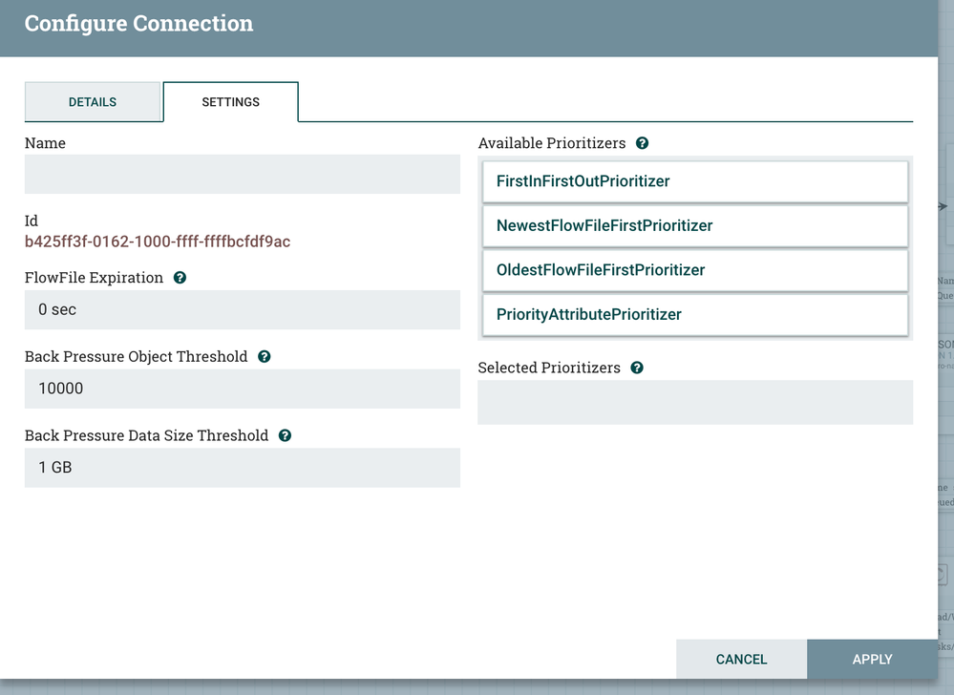This screenshot has height=695, width=954.
Task: Show help for Selected Prioritizers
Action: (637, 368)
